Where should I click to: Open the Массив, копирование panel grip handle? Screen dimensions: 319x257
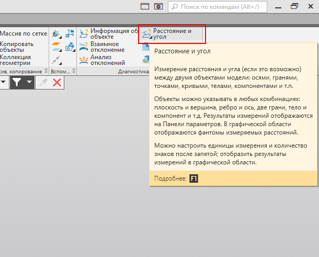[x=46, y=71]
